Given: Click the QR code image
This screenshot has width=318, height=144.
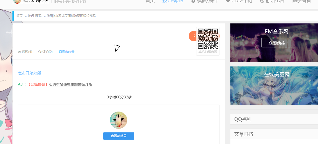Looking at the screenshot, I should coord(208,39).
